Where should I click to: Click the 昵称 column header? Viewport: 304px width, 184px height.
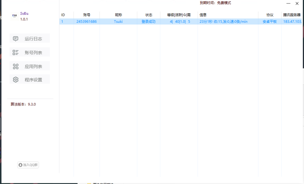click(x=119, y=15)
